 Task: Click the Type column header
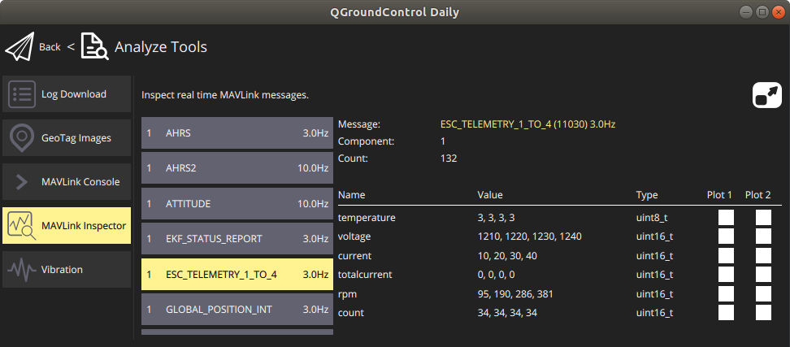pyautogui.click(x=647, y=195)
